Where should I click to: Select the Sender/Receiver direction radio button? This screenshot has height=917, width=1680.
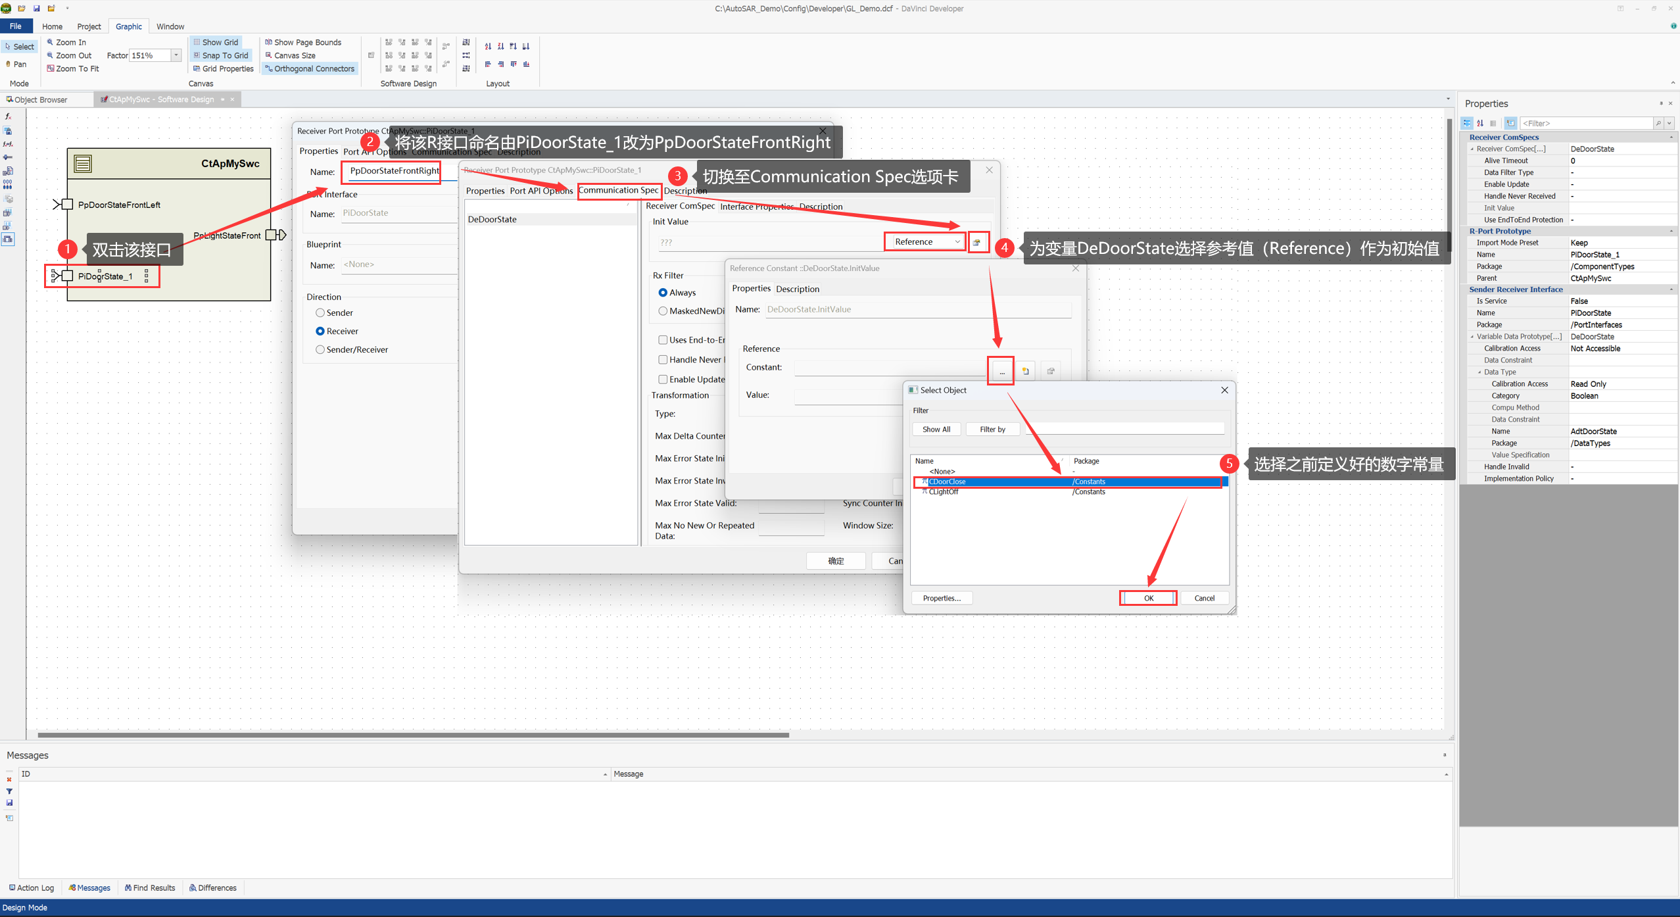click(320, 349)
